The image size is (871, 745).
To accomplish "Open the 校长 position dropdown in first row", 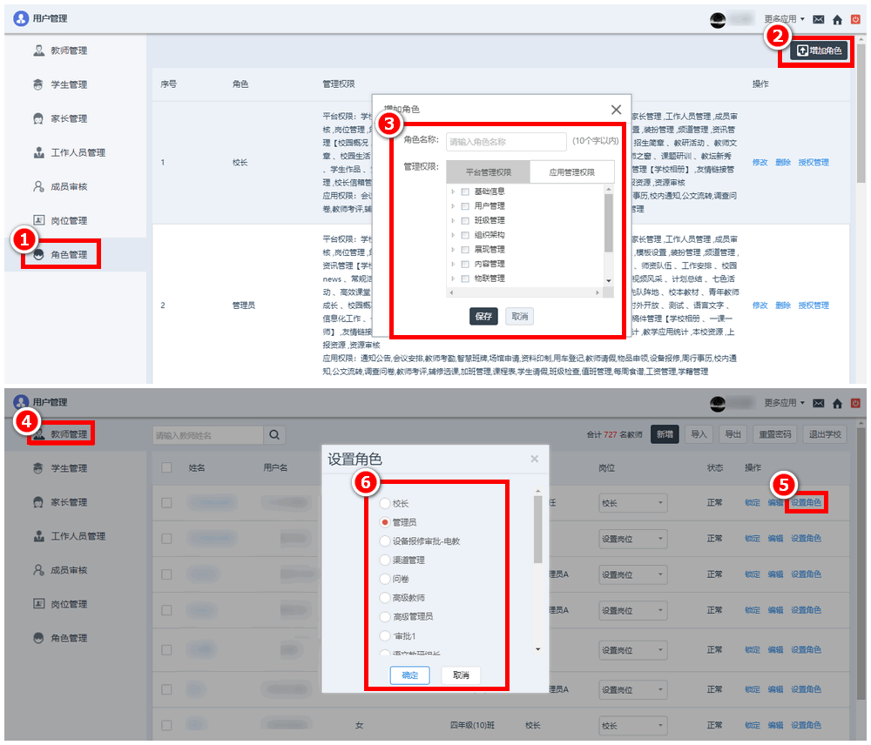I will pos(632,503).
